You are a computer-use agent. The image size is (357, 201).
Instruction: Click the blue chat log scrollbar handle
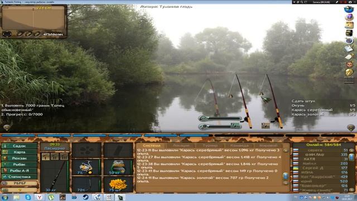tap(286, 176)
